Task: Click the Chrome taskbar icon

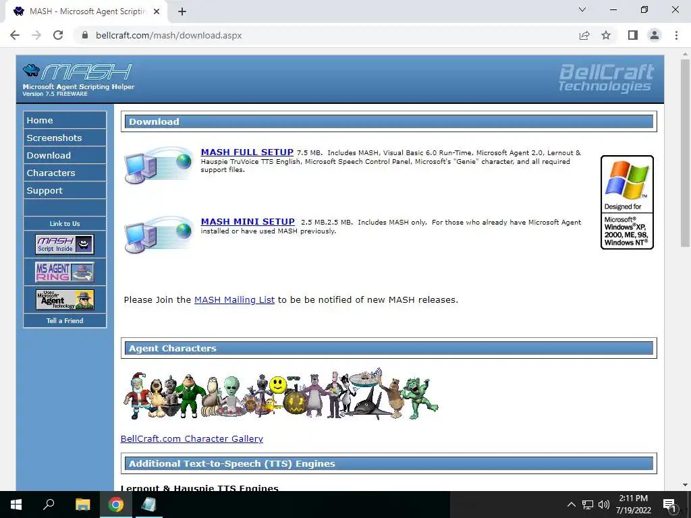Action: [x=116, y=505]
